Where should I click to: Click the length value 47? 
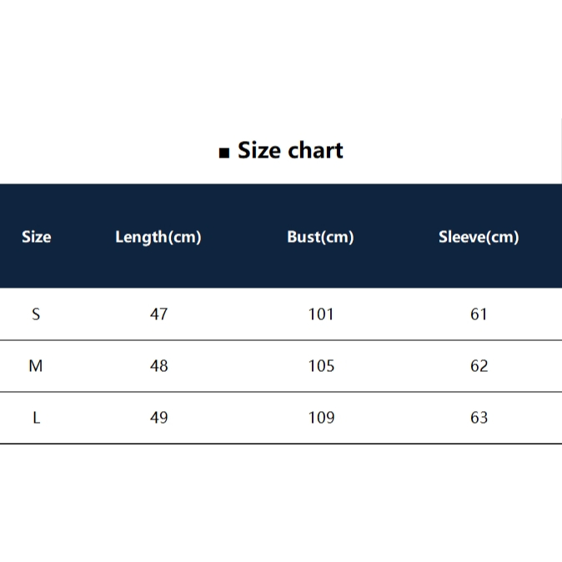[158, 314]
